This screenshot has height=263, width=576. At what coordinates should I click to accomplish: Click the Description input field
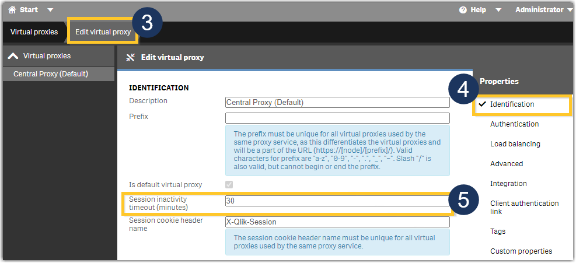(x=337, y=103)
